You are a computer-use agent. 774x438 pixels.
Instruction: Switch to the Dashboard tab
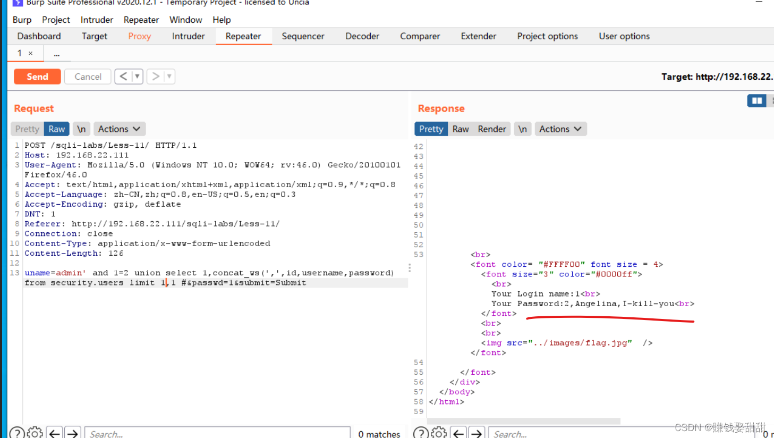[39, 36]
